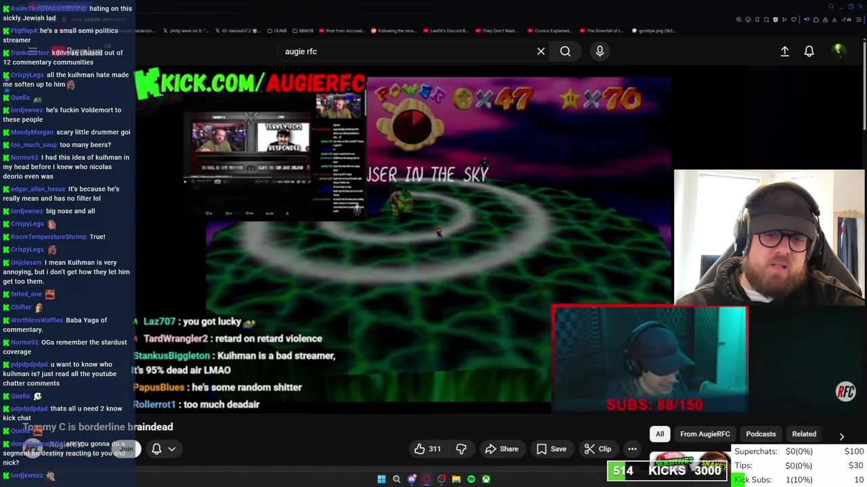Image resolution: width=867 pixels, height=487 pixels.
Task: Open File Explorer from the taskbar
Action: point(456,479)
